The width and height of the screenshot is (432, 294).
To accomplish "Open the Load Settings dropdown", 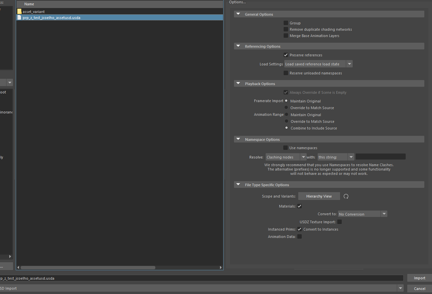I will tap(349, 64).
